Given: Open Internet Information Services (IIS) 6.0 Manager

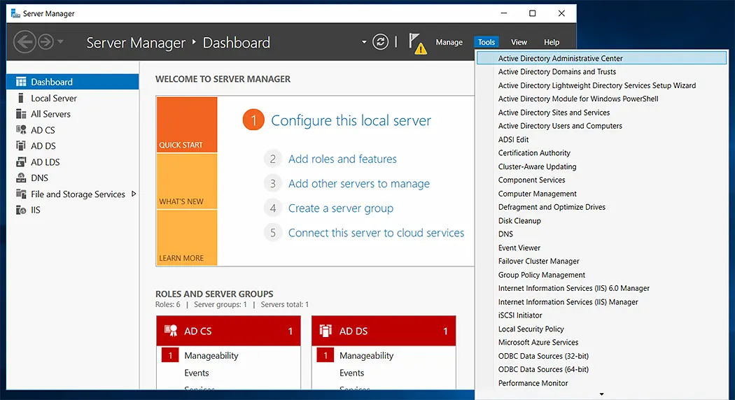Looking at the screenshot, I should [x=601, y=288].
